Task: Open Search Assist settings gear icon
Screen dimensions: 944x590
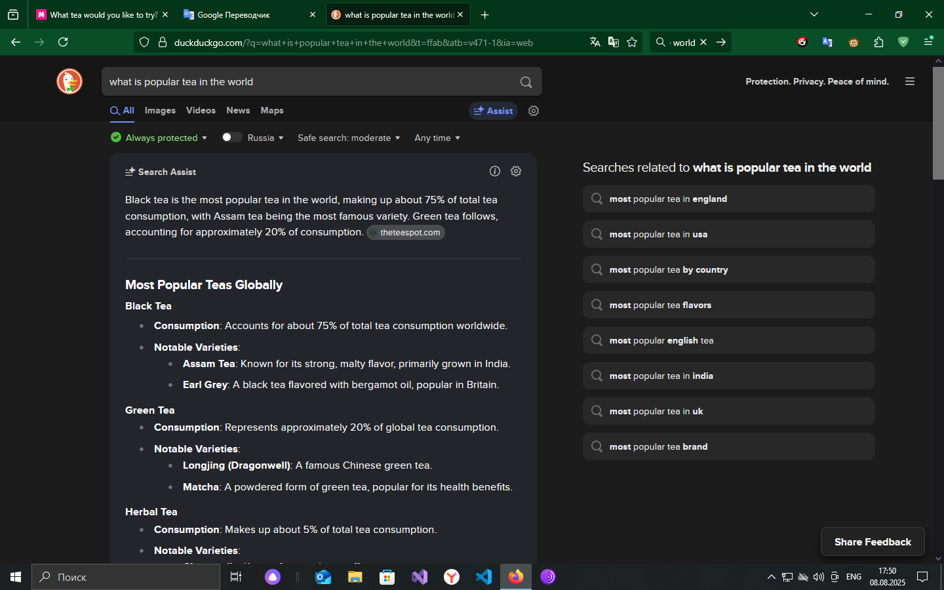Action: pos(516,171)
